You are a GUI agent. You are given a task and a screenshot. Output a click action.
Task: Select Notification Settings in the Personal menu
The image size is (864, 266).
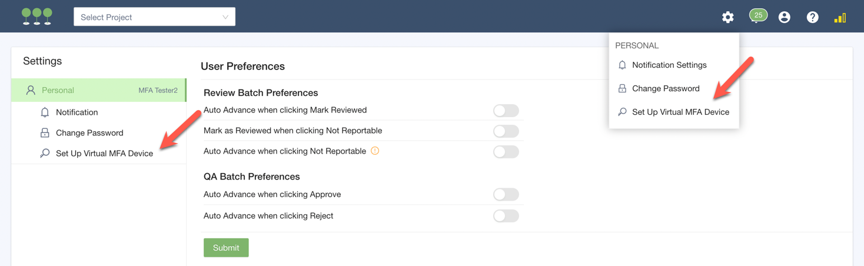669,65
